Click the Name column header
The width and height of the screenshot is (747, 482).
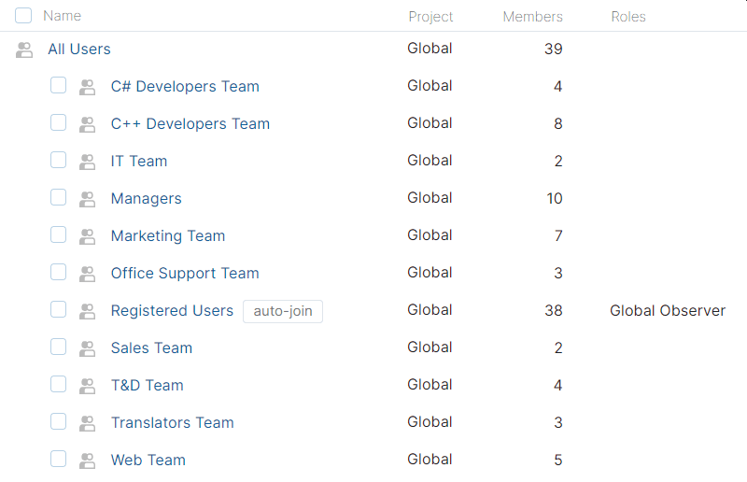pos(62,16)
